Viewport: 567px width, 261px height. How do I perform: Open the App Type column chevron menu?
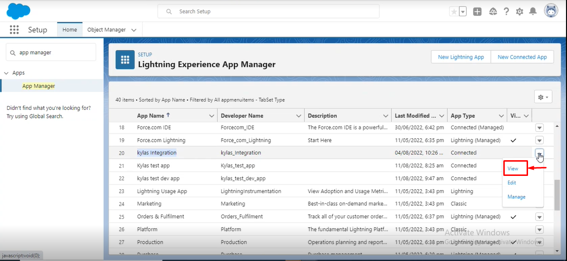coord(501,116)
